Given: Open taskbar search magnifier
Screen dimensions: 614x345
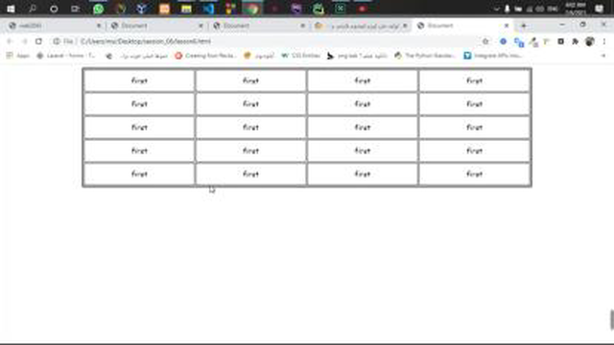Looking at the screenshot, I should click(x=33, y=9).
